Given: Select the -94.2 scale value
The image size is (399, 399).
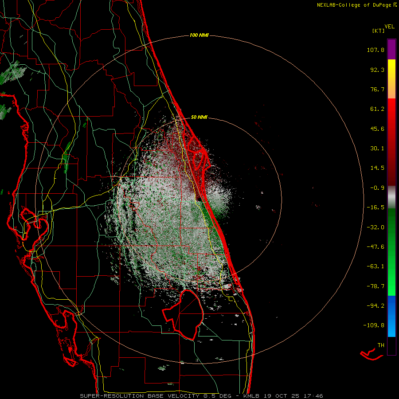Looking at the screenshot, I should point(376,306).
